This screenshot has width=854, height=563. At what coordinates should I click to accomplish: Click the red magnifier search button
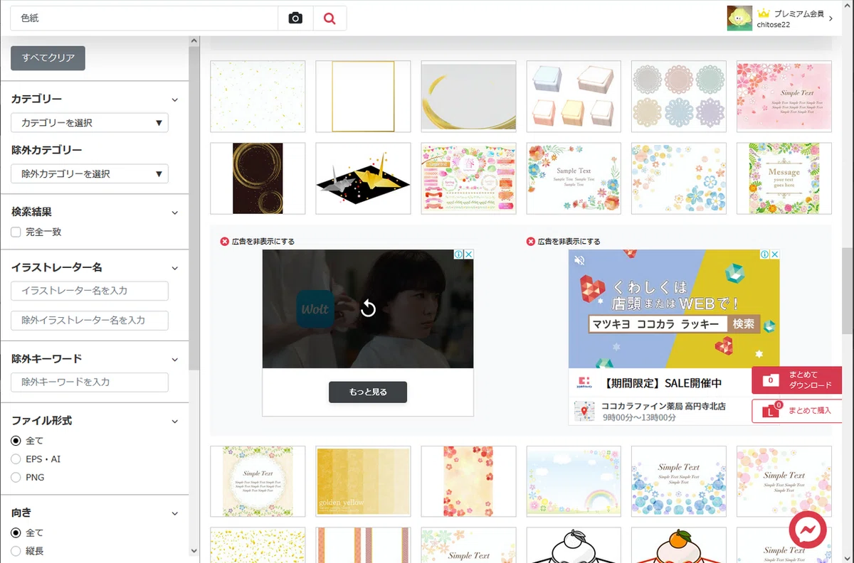(330, 18)
